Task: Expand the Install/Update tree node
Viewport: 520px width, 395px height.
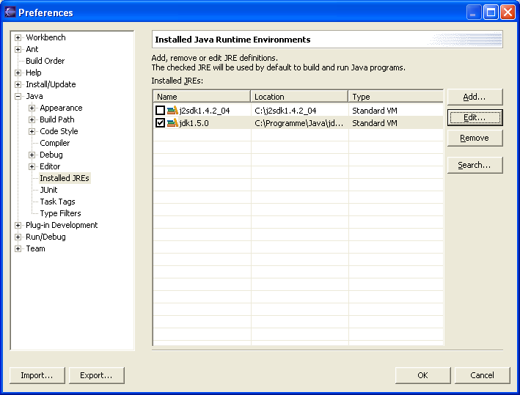Action: click(x=18, y=84)
